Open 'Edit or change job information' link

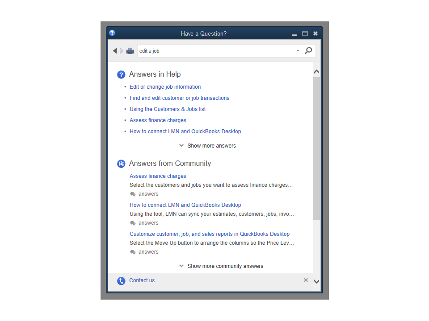coord(165,87)
